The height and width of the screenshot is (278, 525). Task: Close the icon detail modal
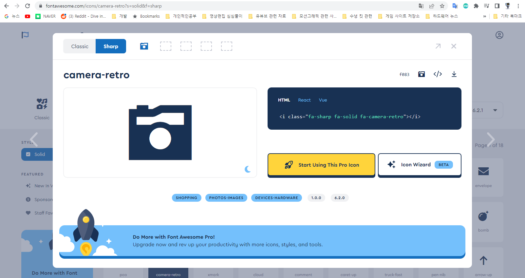[x=454, y=46]
